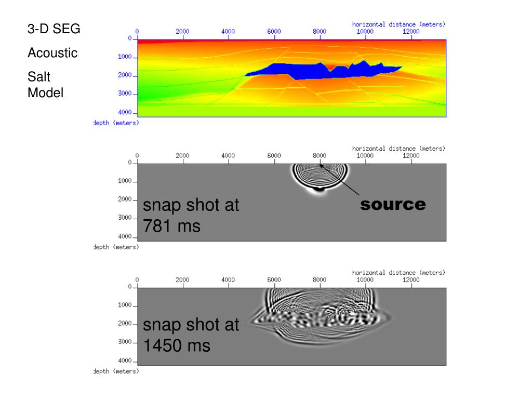
Task: Click depth tick "3000" on the velocity model axis
Action: click(x=125, y=94)
